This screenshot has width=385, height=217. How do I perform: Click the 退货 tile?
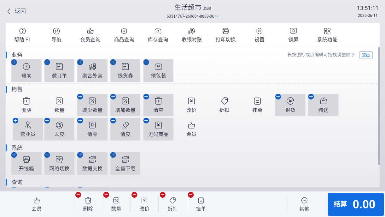pyautogui.click(x=290, y=105)
